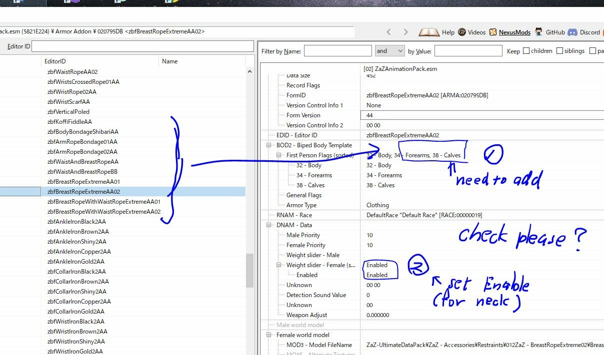Select zbfBreastRopeWithWaistRopeExtremeAA01 record
The width and height of the screenshot is (604, 355).
103,202
